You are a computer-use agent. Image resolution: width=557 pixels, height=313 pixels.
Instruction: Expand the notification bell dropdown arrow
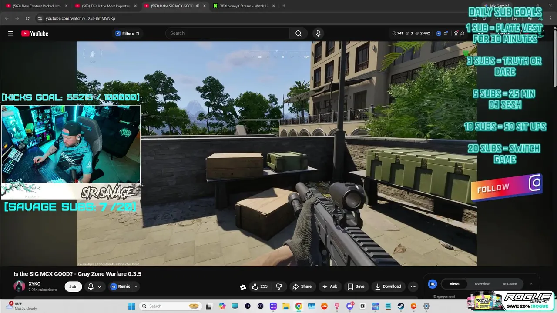pyautogui.click(x=100, y=286)
